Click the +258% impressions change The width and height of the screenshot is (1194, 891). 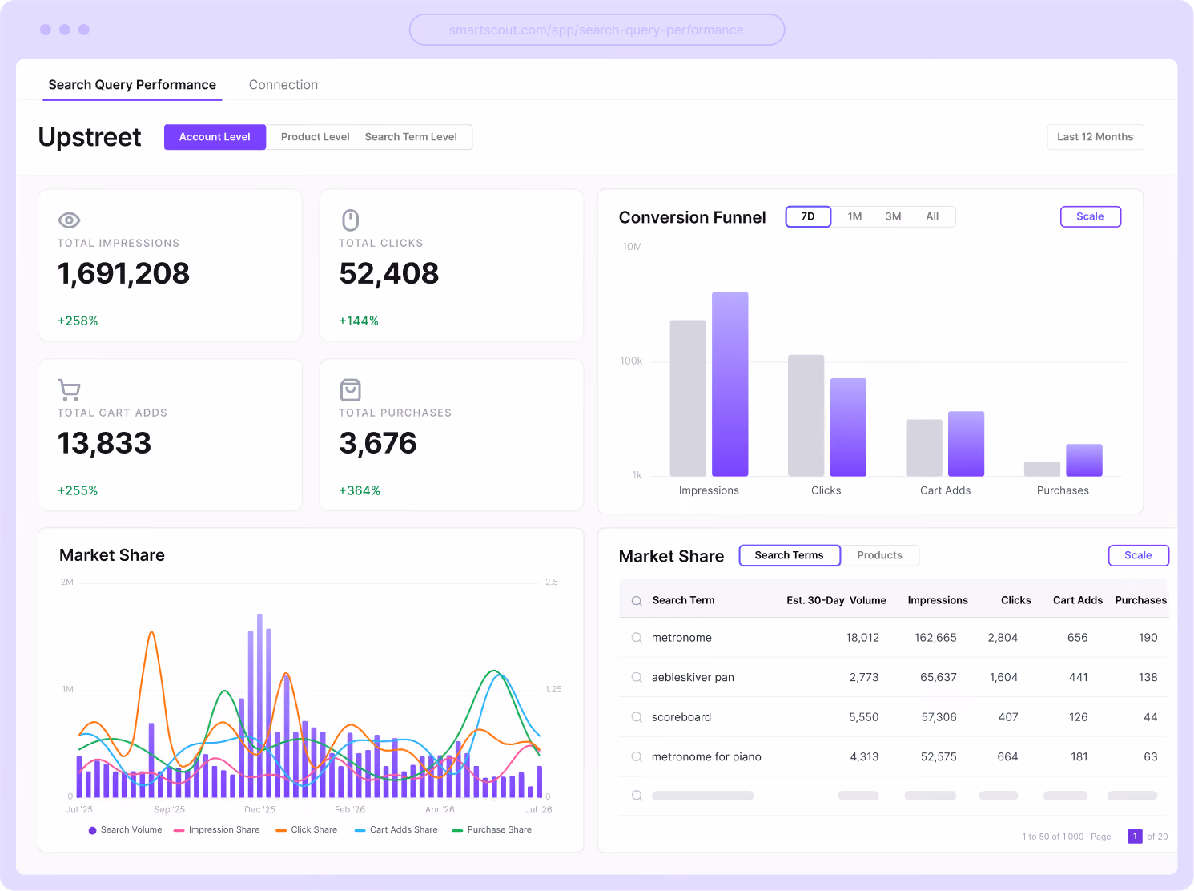(78, 321)
